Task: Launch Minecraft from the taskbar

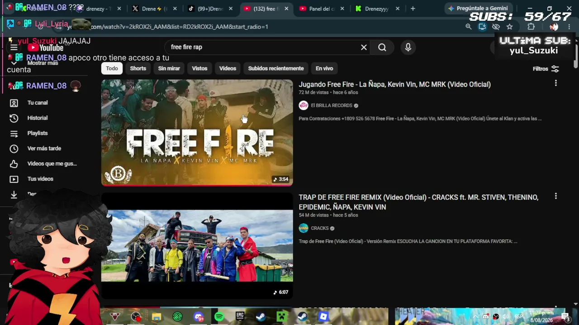Action: 281,317
